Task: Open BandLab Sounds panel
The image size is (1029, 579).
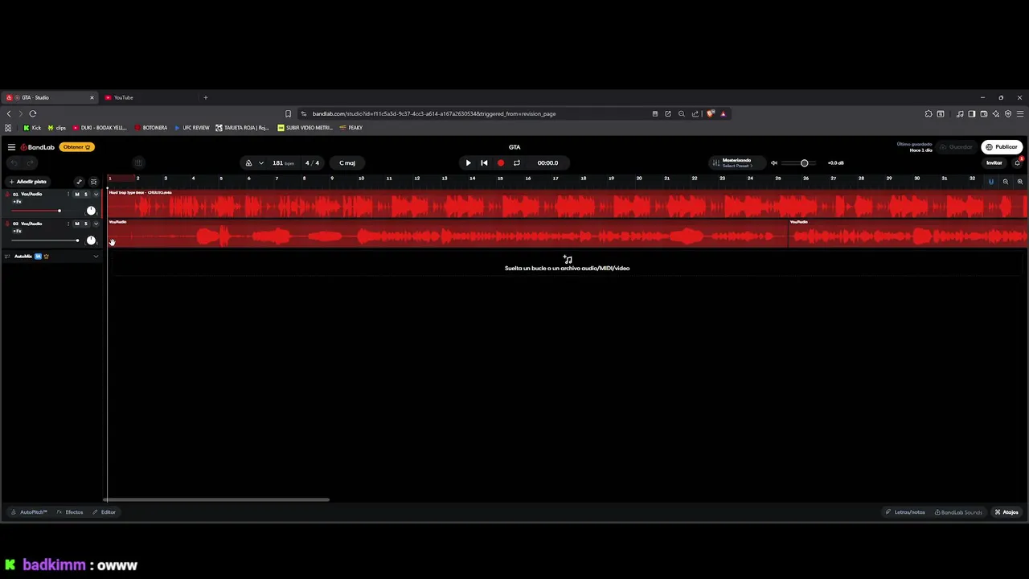Action: click(x=958, y=512)
